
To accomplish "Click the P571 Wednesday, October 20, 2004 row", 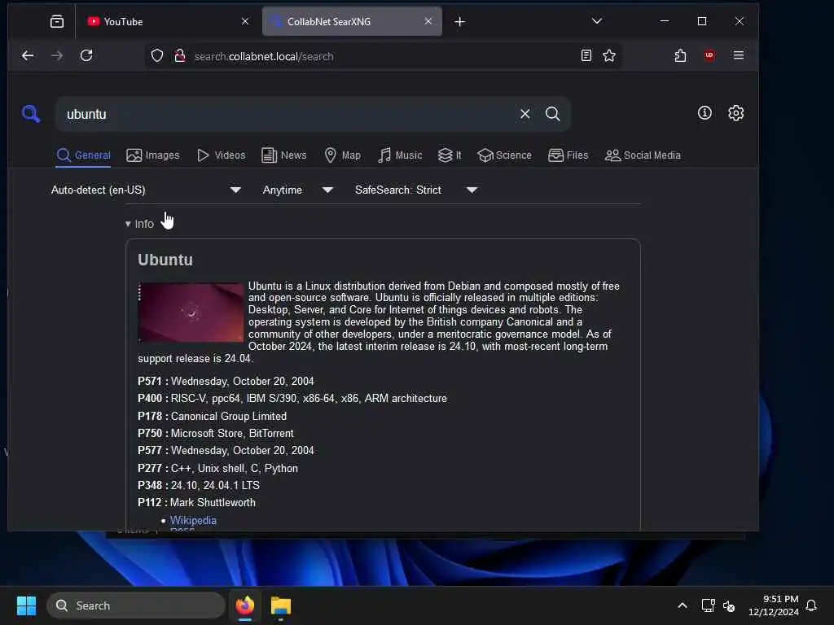I will pyautogui.click(x=226, y=381).
